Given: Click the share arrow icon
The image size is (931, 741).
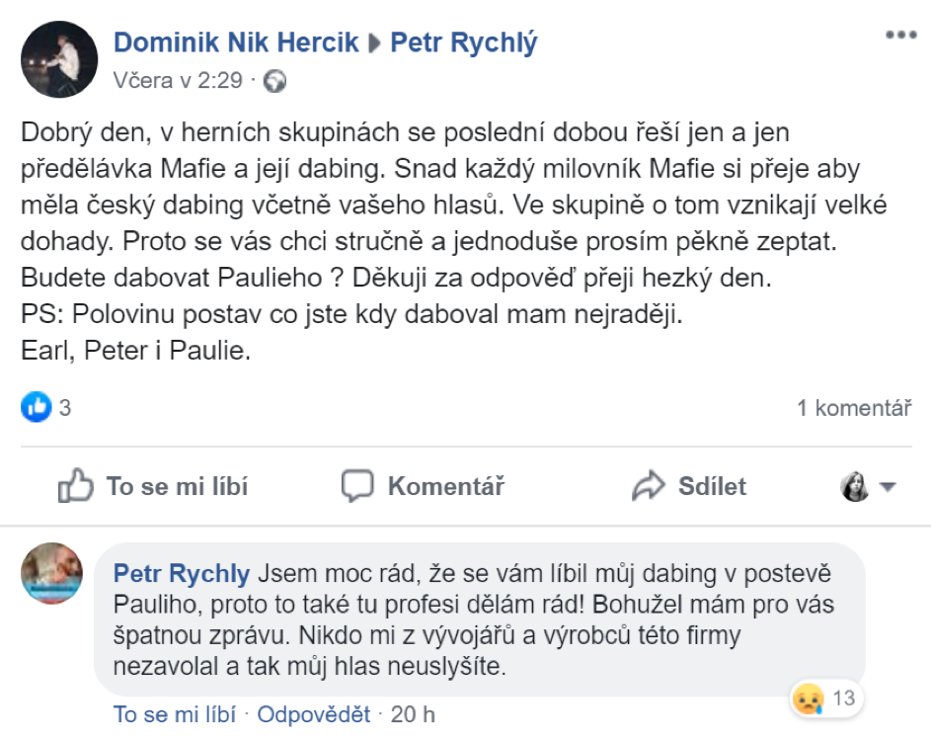Looking at the screenshot, I should pos(650,486).
